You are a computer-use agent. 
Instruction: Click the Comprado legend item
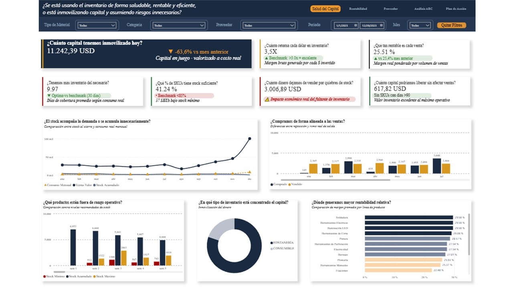point(278,184)
